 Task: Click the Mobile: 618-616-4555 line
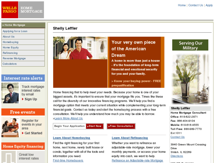point(185,125)
